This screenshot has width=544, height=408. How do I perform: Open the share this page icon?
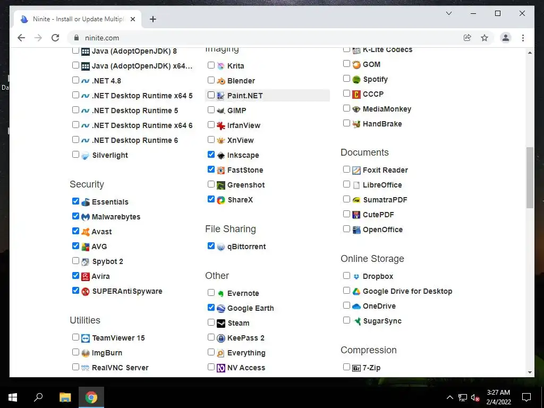[467, 38]
